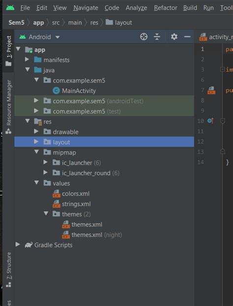
Task: Toggle the 1: Project tool window tab
Action: 8,51
